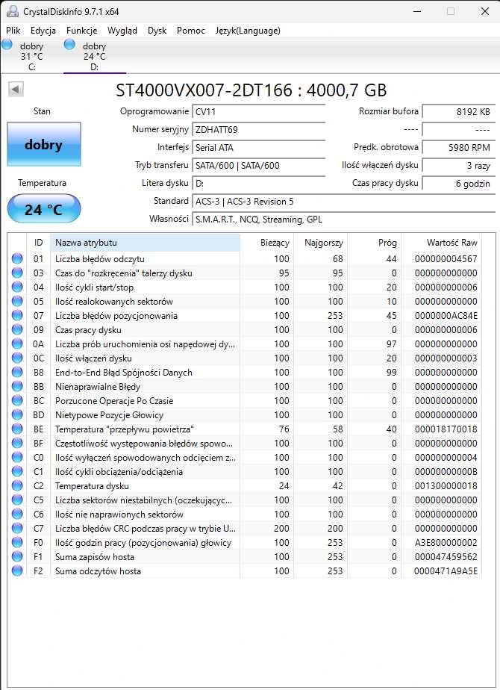This screenshot has height=690, width=500.
Task: Click status orb for C1 cykli obciążenia/odciążenia
Action: click(17, 471)
